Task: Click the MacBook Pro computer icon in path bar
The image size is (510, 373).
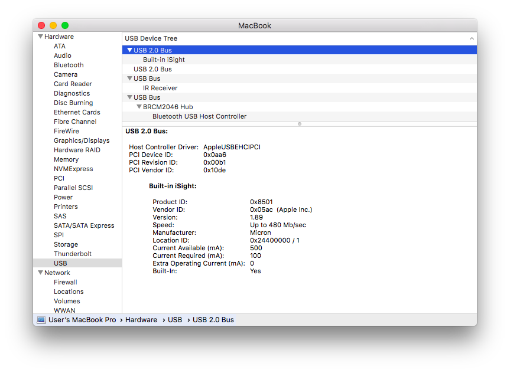Action: tap(41, 320)
